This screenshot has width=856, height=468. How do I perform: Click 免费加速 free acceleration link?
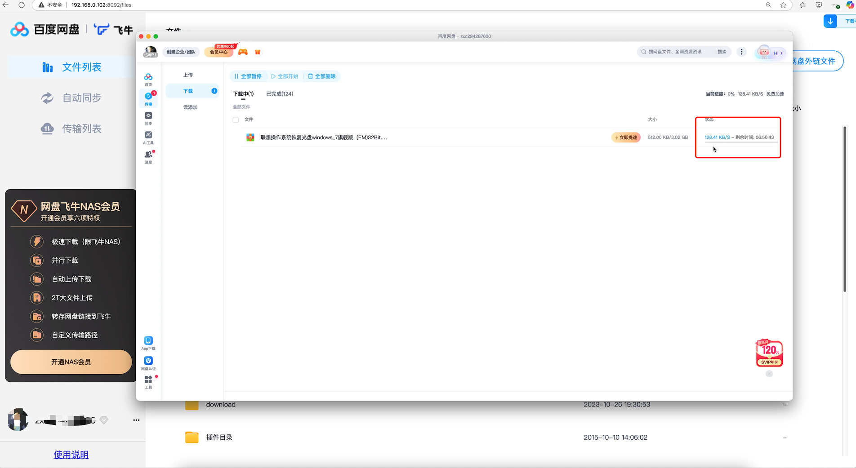pyautogui.click(x=775, y=94)
